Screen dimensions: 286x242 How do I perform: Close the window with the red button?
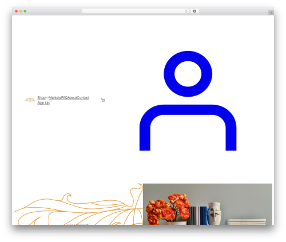[17, 11]
